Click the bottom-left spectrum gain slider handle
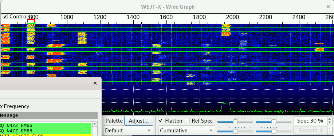 (235, 131)
